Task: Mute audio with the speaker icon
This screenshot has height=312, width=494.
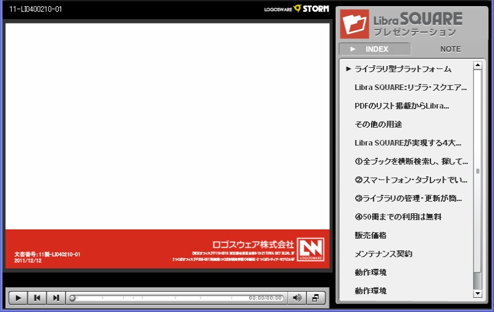Action: 297,298
